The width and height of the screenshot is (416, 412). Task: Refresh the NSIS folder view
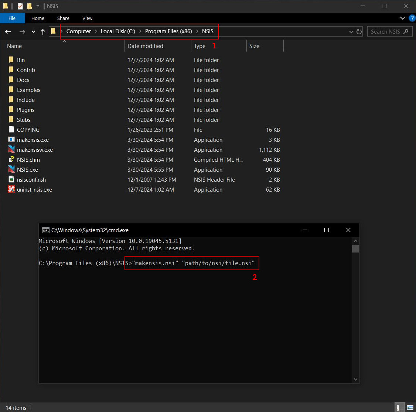[359, 32]
